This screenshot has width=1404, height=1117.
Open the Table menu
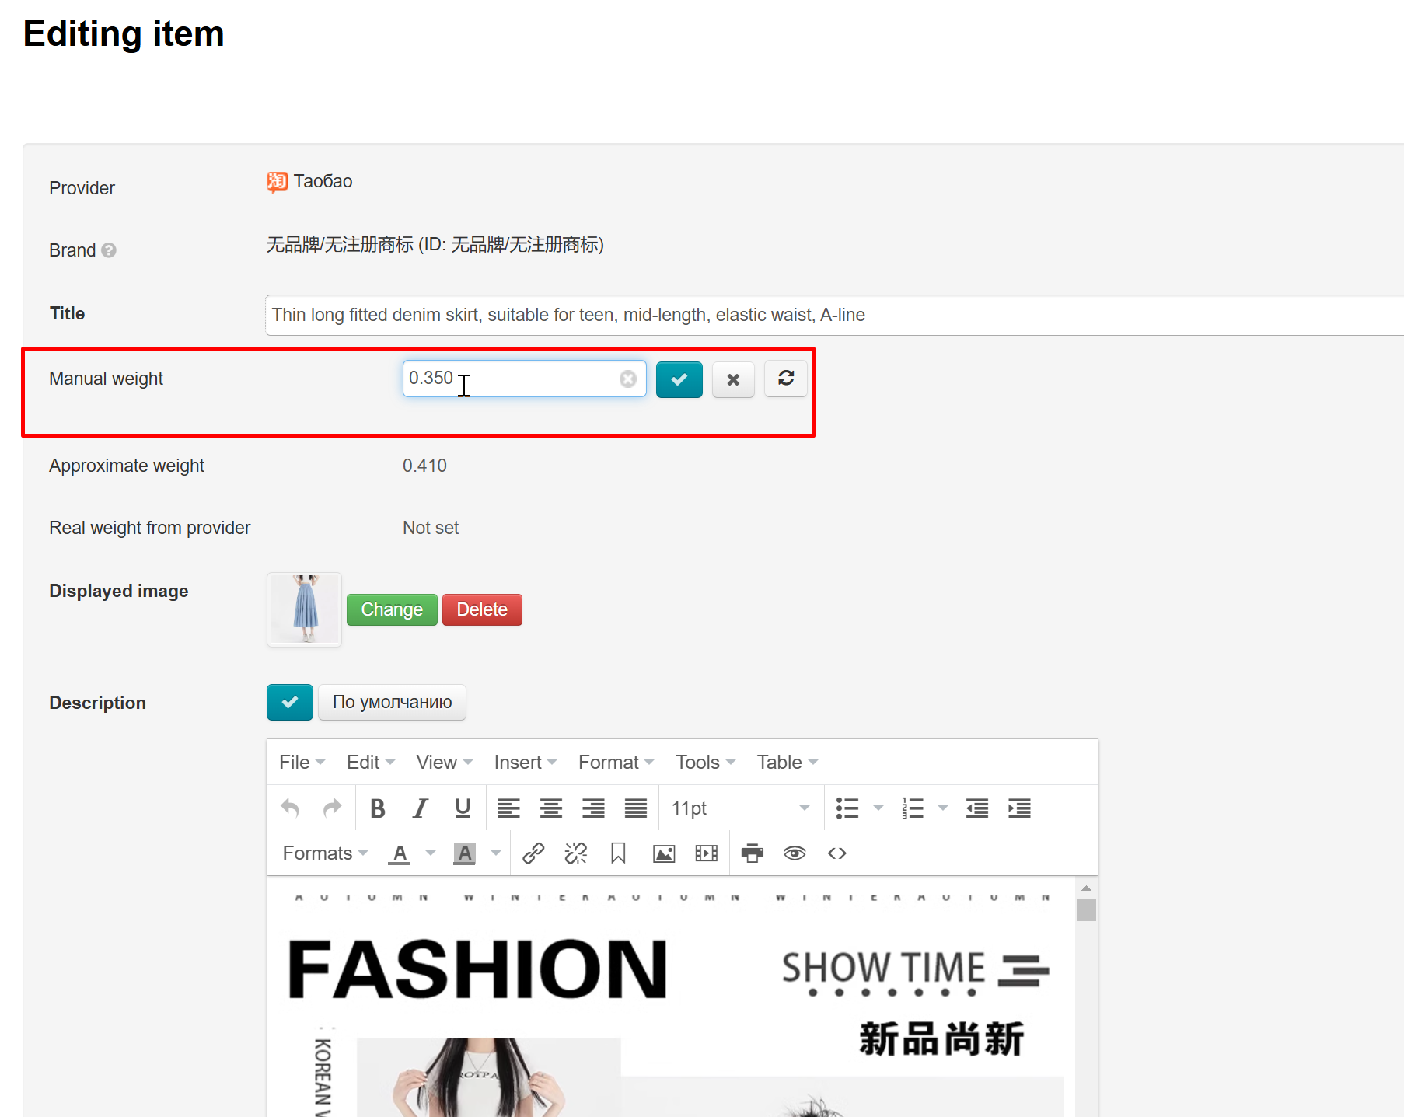coord(787,763)
